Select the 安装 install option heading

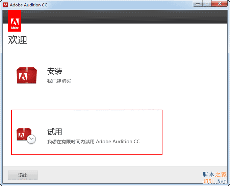coord(55,71)
